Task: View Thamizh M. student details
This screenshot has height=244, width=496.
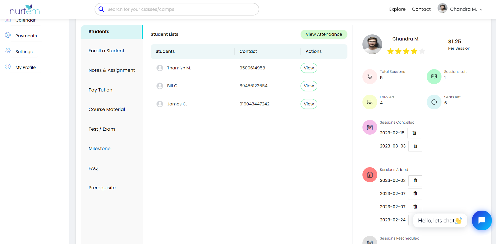Action: point(309,68)
